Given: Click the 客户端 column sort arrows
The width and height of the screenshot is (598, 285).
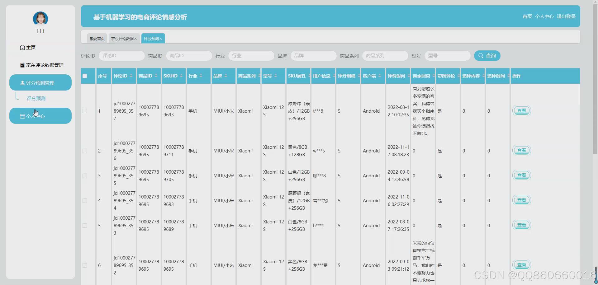Looking at the screenshot, I should tap(380, 76).
